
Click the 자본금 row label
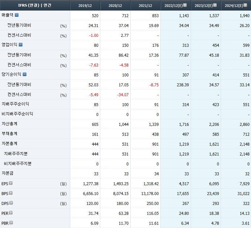tap(7, 174)
